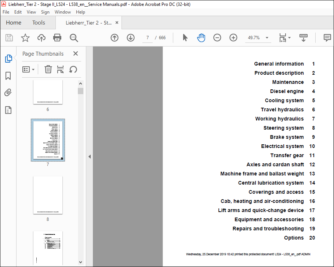This screenshot has height=267, width=334.
Task: Open the read mode scrolling tool icon
Action: coord(303,38)
